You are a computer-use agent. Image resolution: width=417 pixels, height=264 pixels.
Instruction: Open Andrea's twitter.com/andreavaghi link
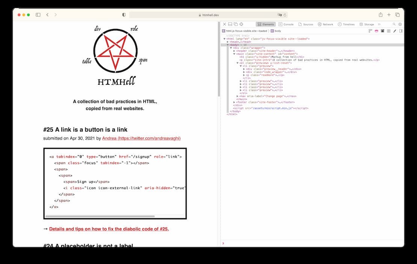(x=141, y=138)
